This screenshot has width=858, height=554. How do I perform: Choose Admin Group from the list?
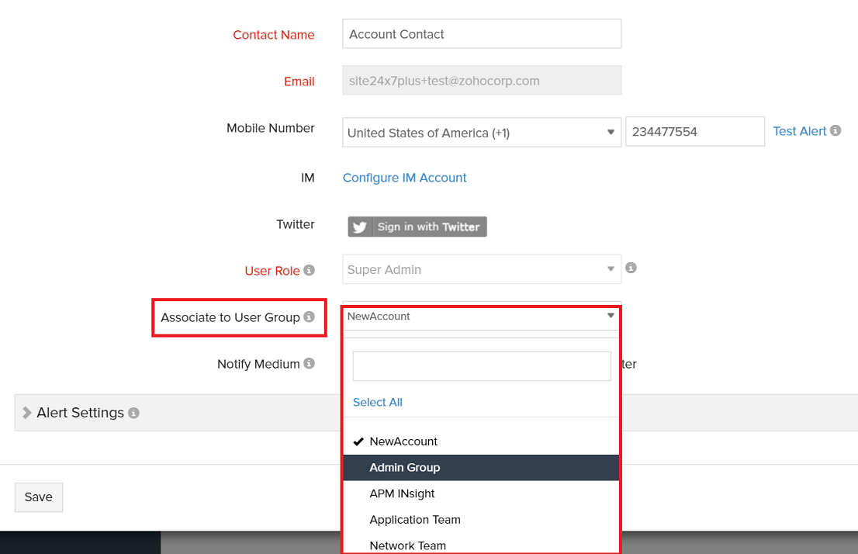coord(482,468)
